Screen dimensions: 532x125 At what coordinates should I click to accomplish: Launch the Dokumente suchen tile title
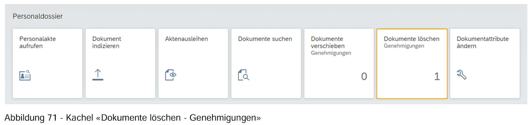(x=265, y=39)
